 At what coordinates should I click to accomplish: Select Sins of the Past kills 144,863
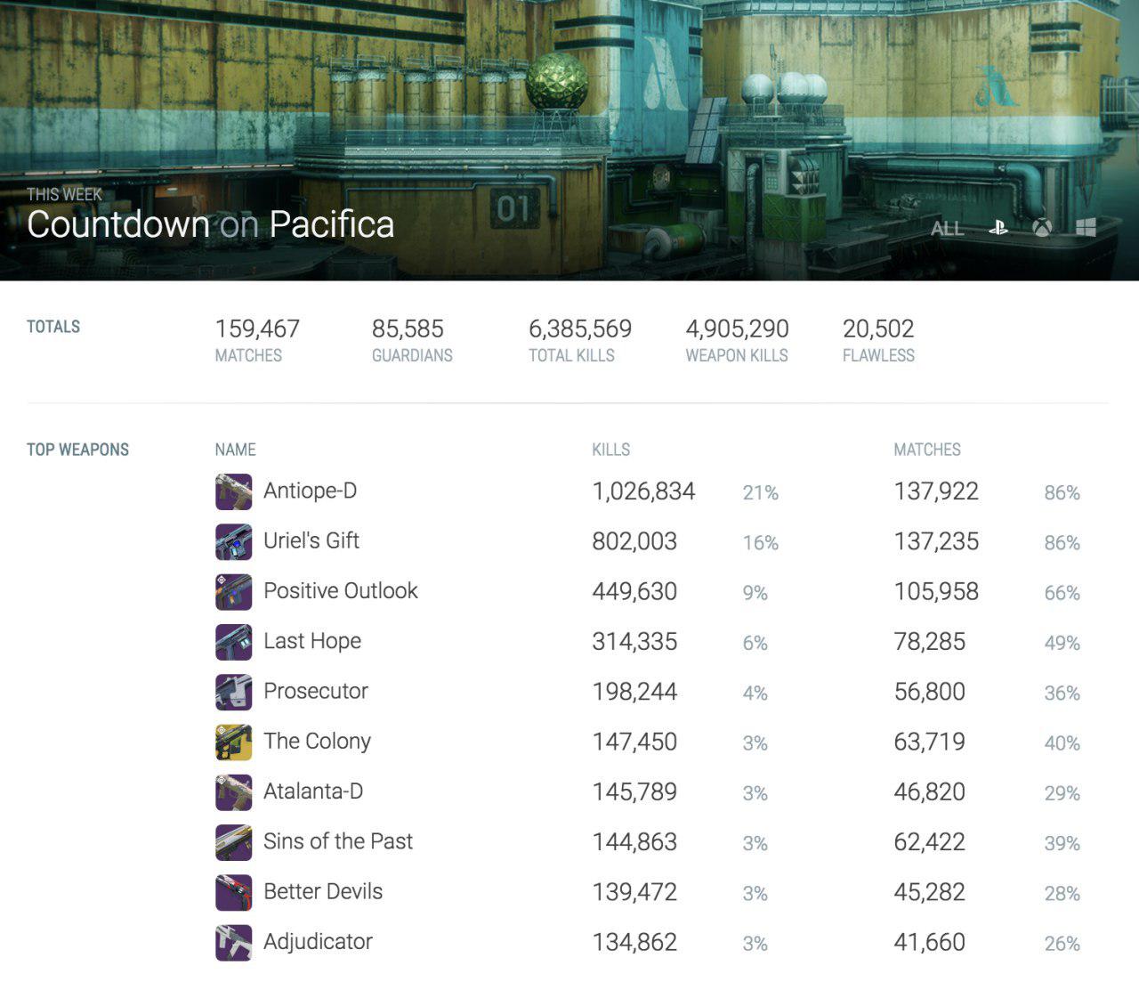point(634,842)
